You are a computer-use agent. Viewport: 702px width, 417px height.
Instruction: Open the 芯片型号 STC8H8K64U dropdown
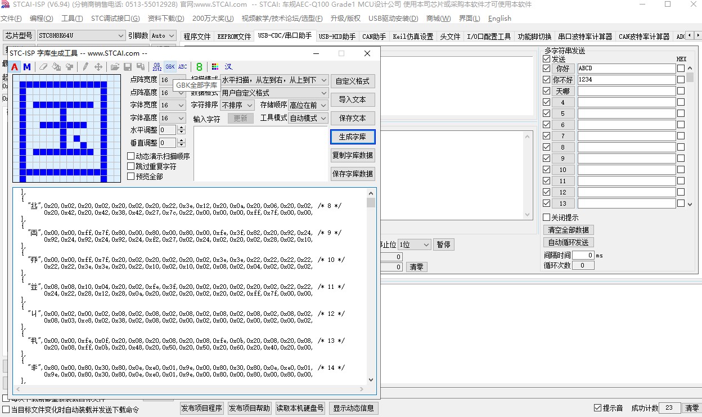(81, 36)
